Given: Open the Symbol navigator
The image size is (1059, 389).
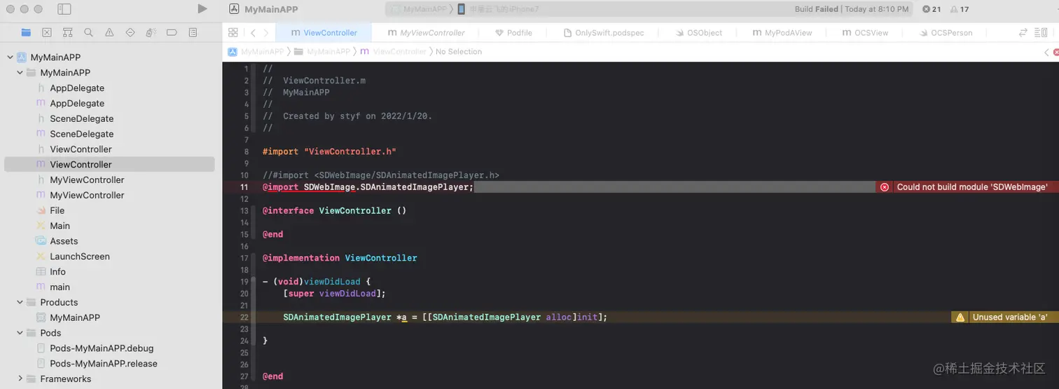Looking at the screenshot, I should click(67, 32).
